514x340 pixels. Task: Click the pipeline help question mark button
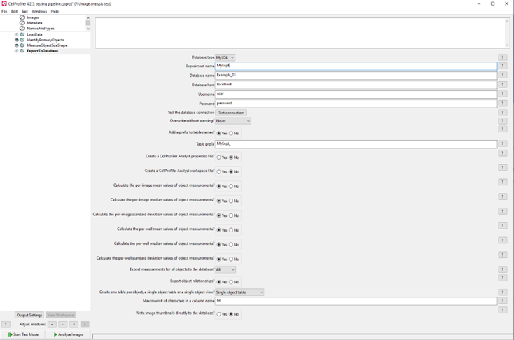point(6,325)
